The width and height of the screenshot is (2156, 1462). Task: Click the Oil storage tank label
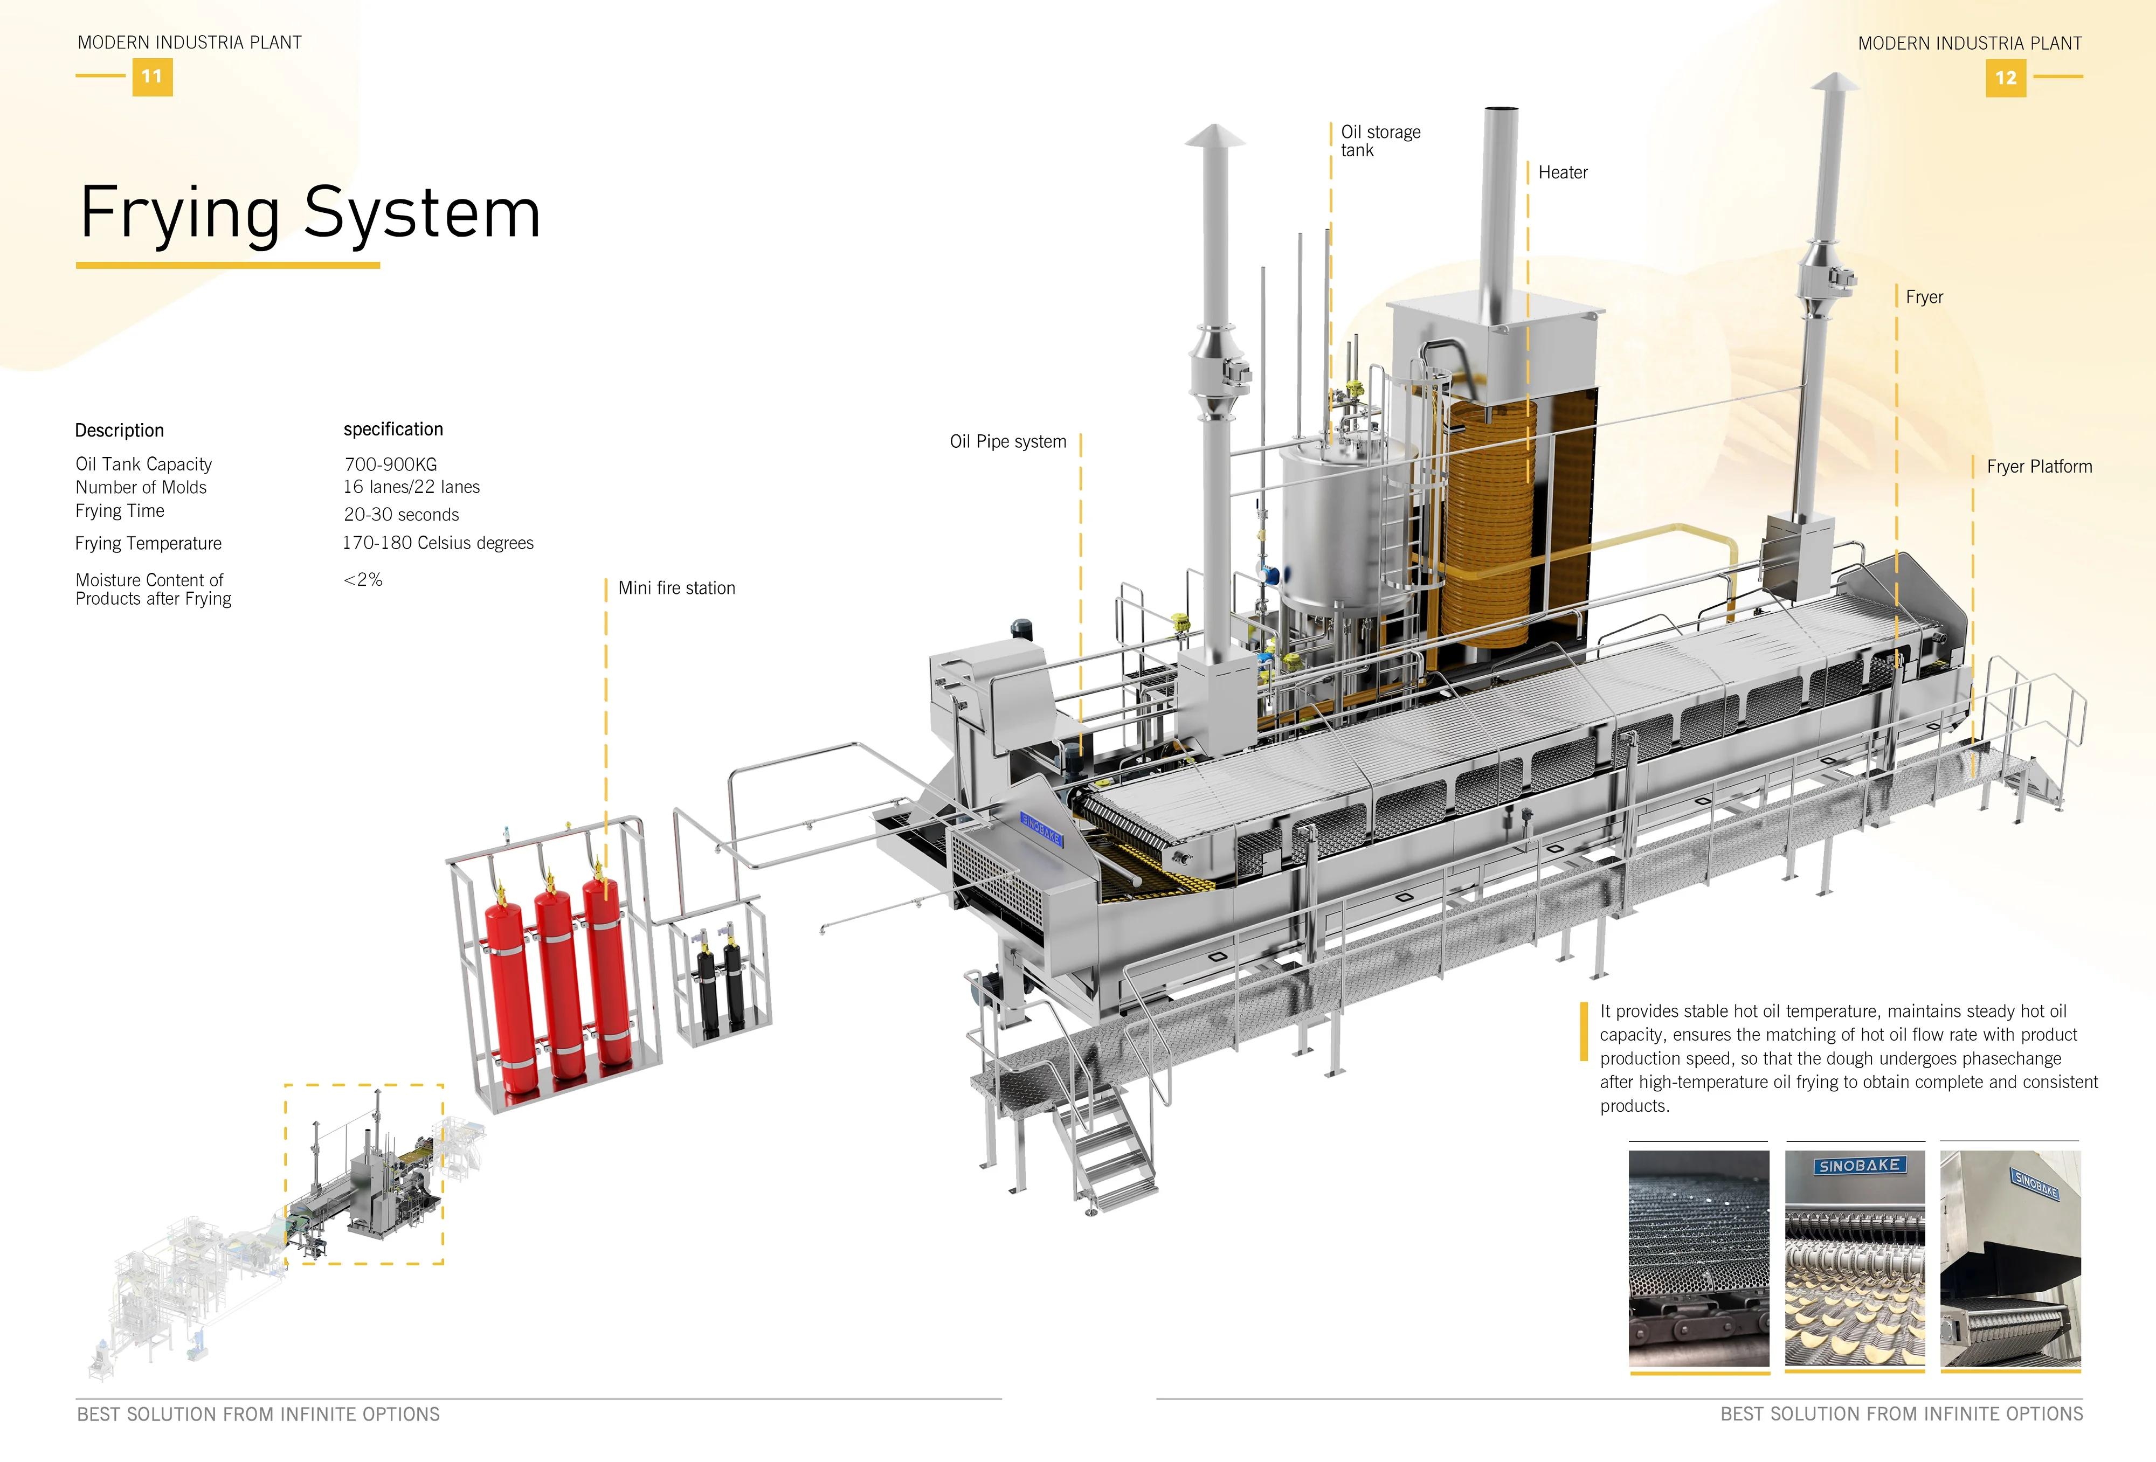pos(1379,141)
